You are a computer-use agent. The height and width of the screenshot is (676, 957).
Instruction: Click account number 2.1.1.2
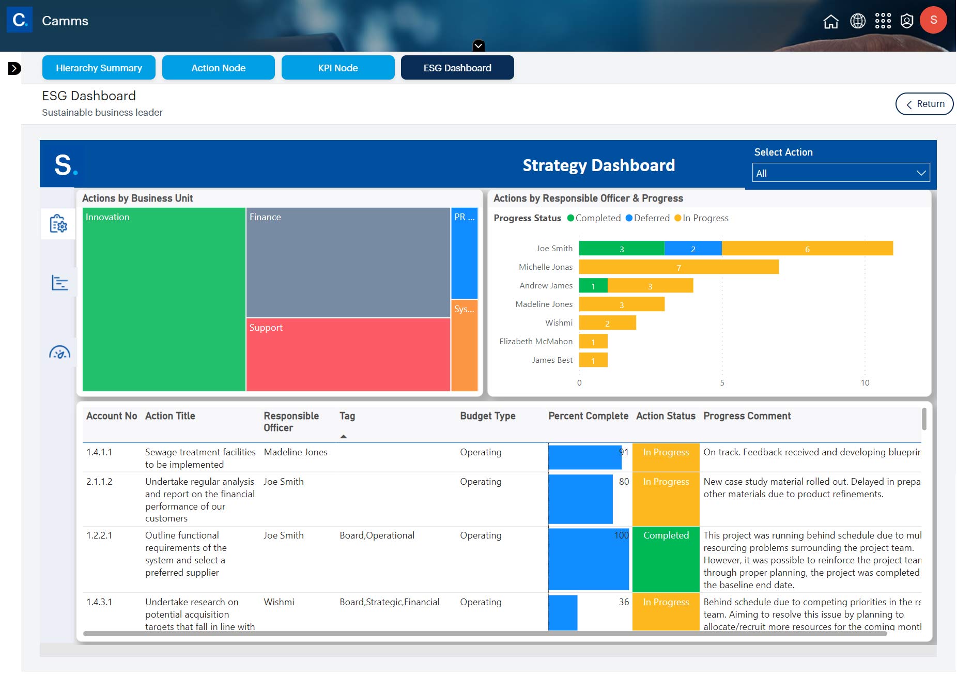tap(99, 482)
